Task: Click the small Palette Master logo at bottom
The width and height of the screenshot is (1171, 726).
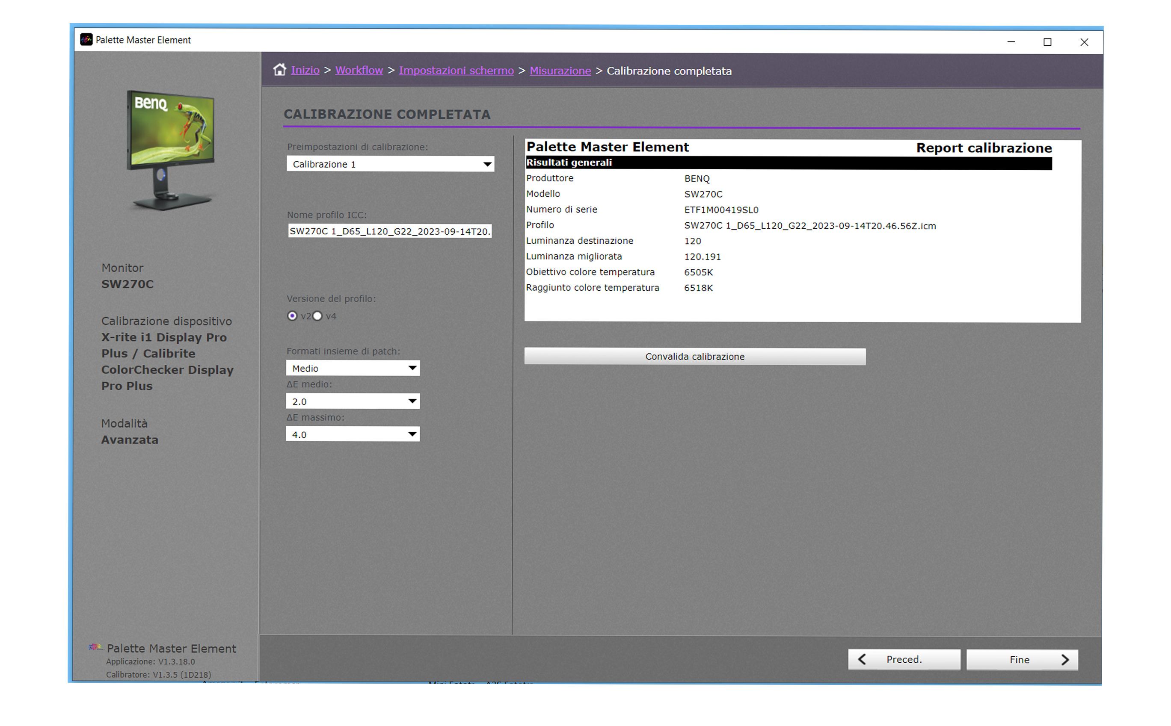Action: pos(95,647)
